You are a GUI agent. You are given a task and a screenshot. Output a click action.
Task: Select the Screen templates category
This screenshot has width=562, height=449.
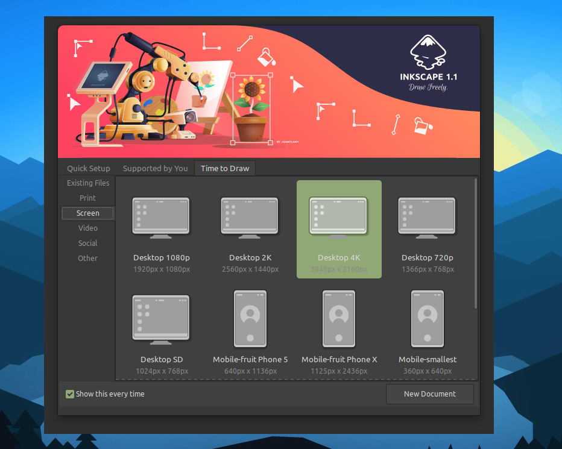coord(88,213)
